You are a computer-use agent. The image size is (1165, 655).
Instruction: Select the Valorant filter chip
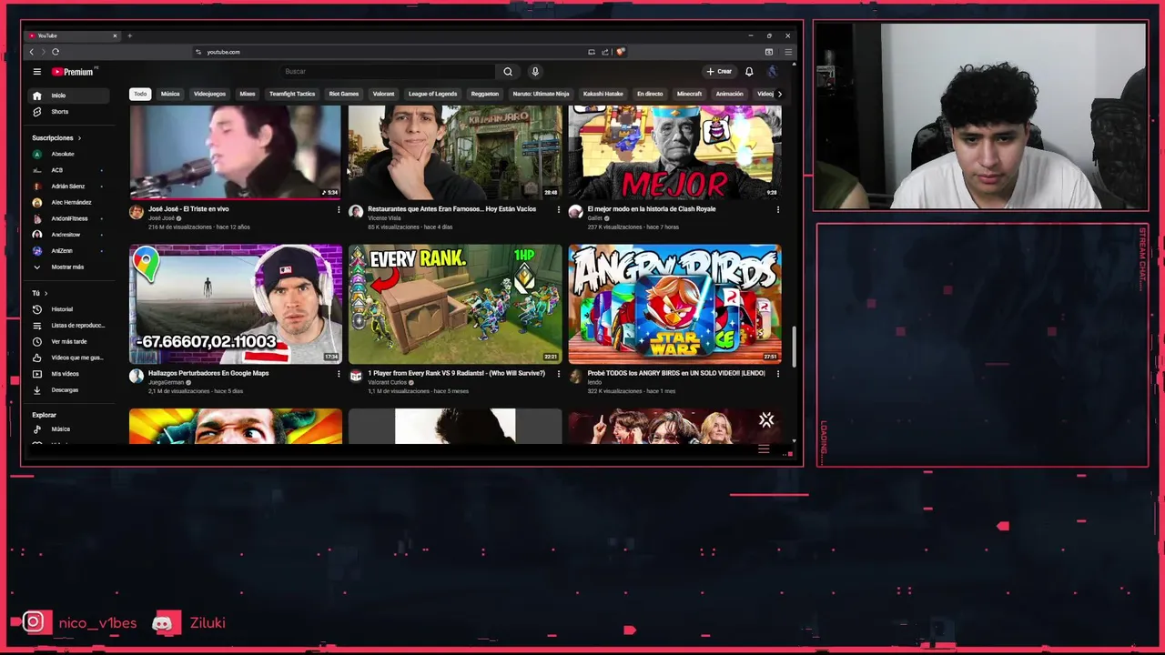[384, 94]
